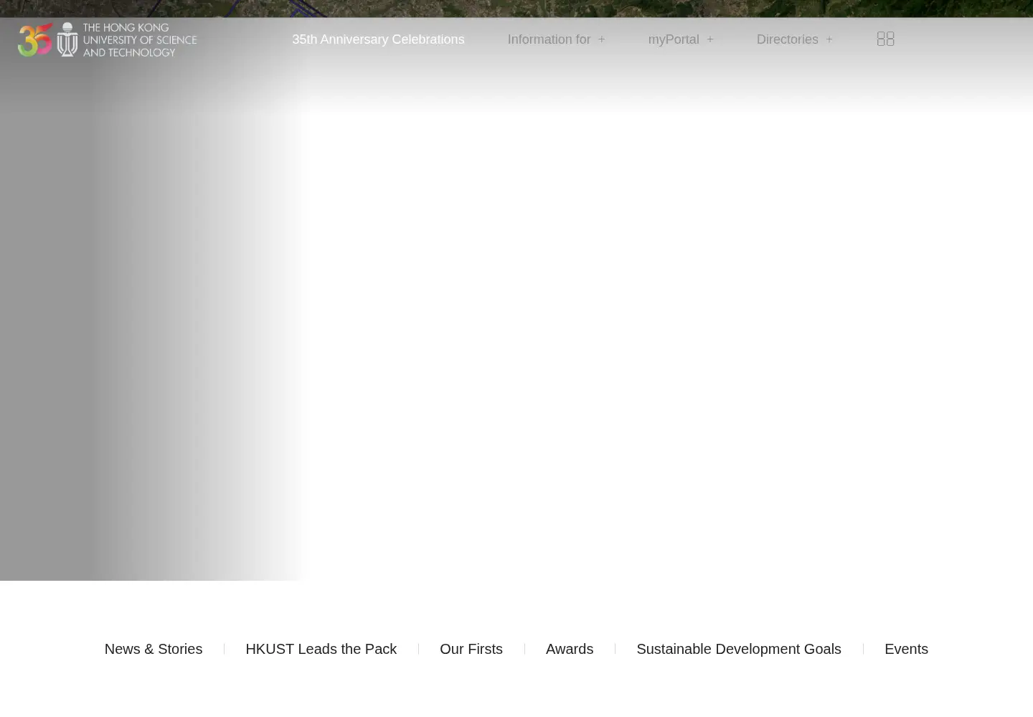This screenshot has height=717, width=1033.
Task: Expand the Directories menu
Action: click(794, 39)
